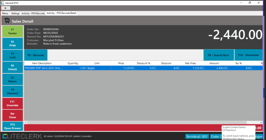Apply a discount using F6 Discount

coord(12,91)
